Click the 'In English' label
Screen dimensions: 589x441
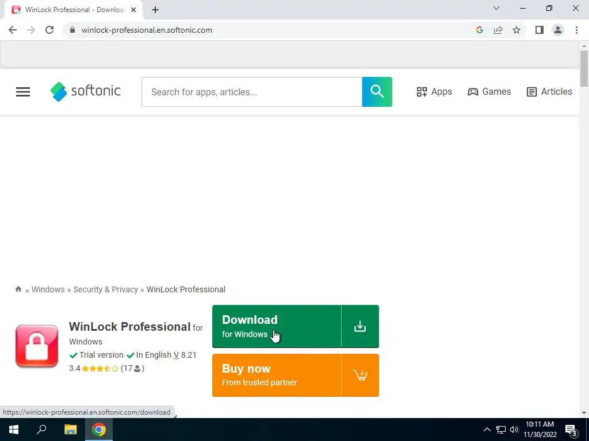(x=154, y=355)
